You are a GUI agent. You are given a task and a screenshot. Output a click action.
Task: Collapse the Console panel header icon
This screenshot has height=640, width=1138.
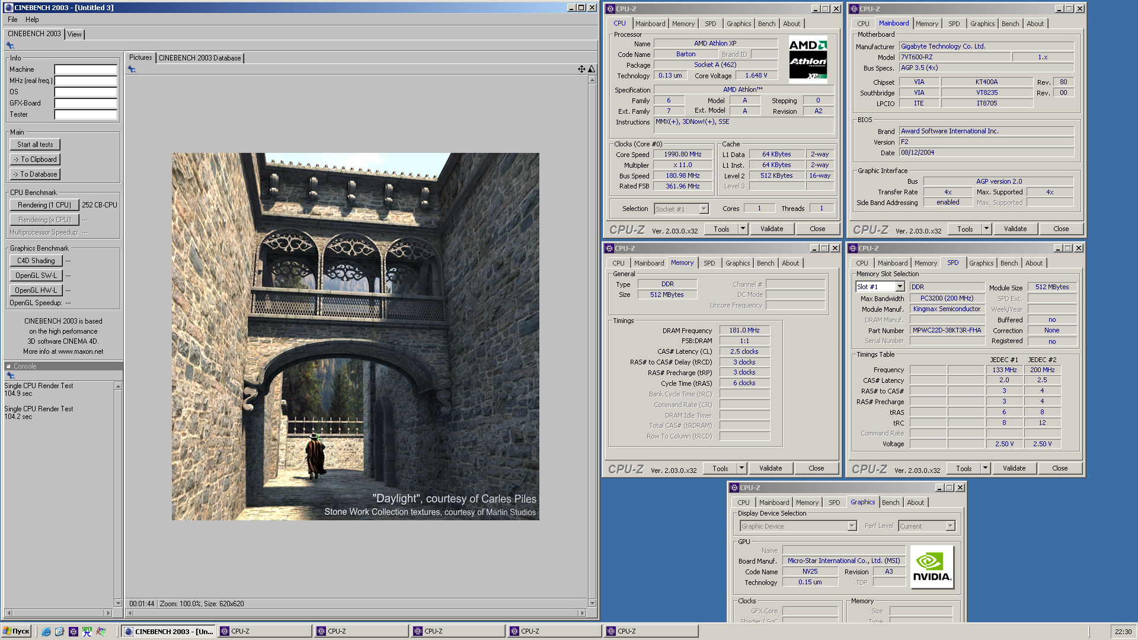coord(8,366)
